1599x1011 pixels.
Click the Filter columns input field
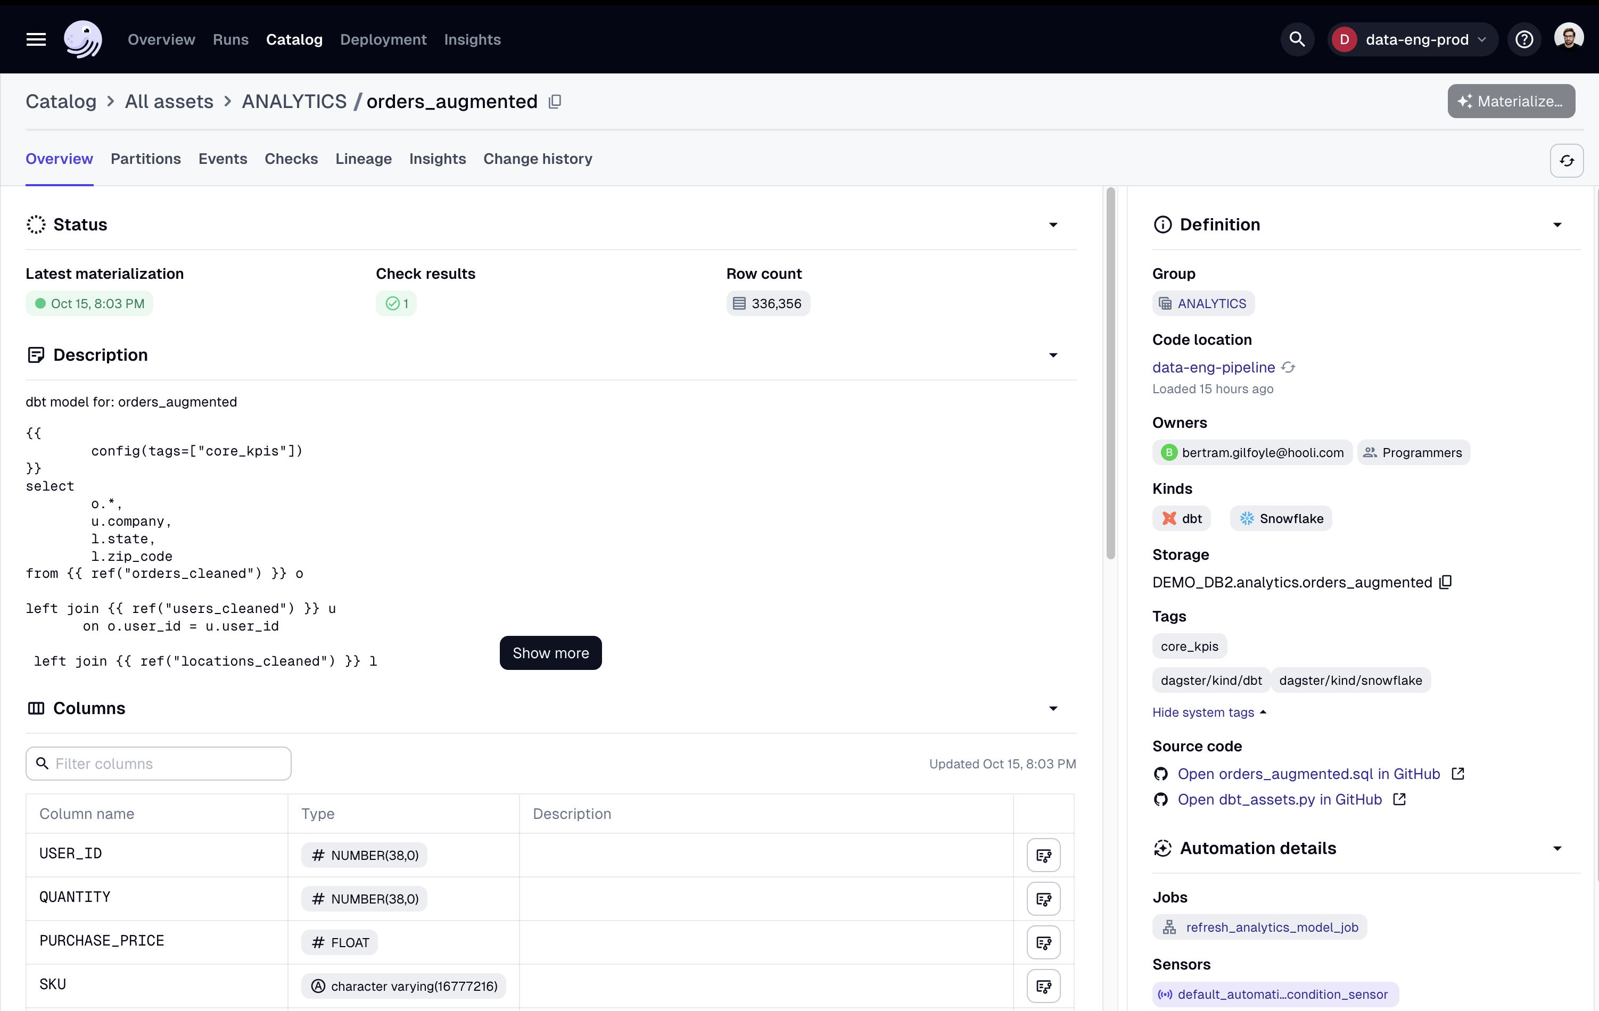coord(159,764)
